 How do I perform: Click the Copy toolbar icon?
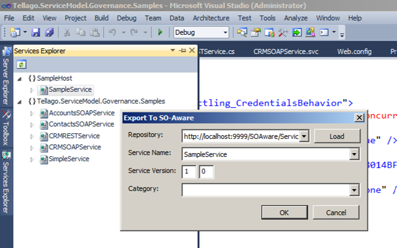click(x=81, y=32)
